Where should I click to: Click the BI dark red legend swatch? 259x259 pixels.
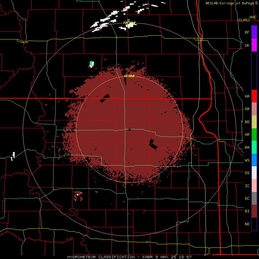click(254, 211)
